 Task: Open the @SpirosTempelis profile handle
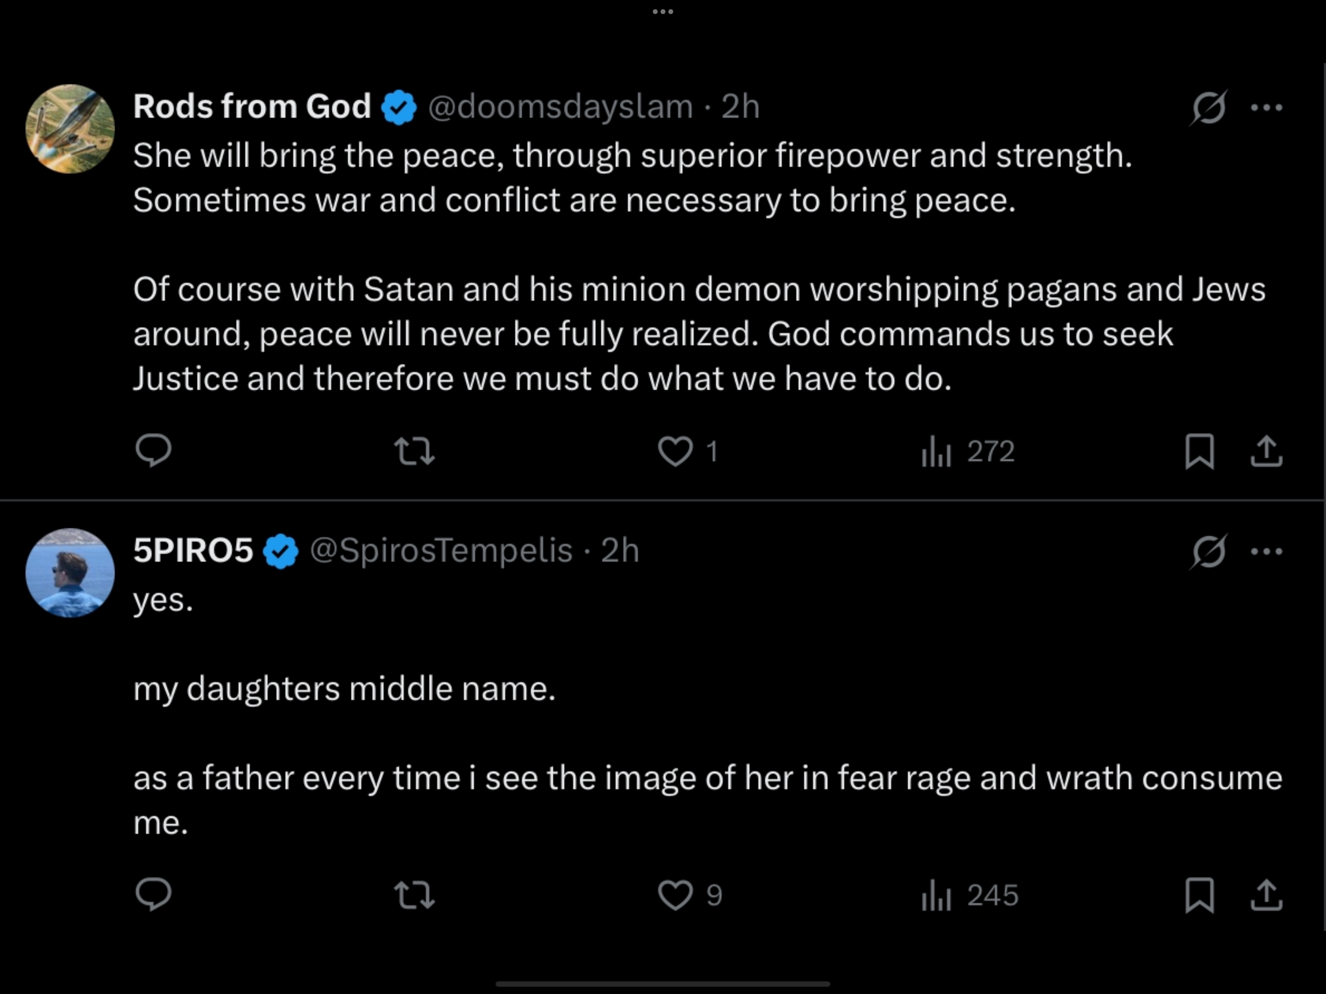coord(441,550)
